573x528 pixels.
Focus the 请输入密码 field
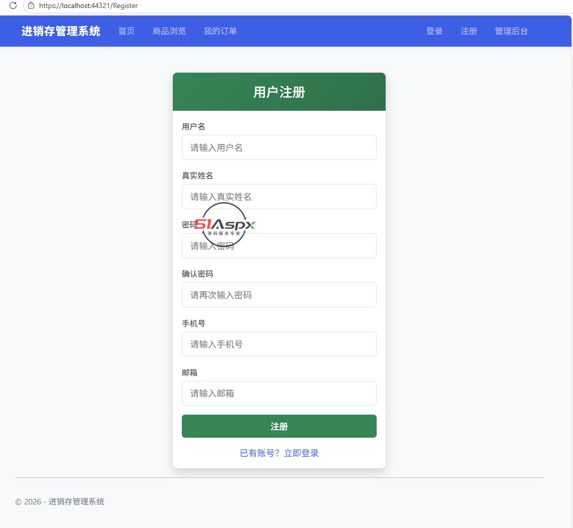[279, 246]
